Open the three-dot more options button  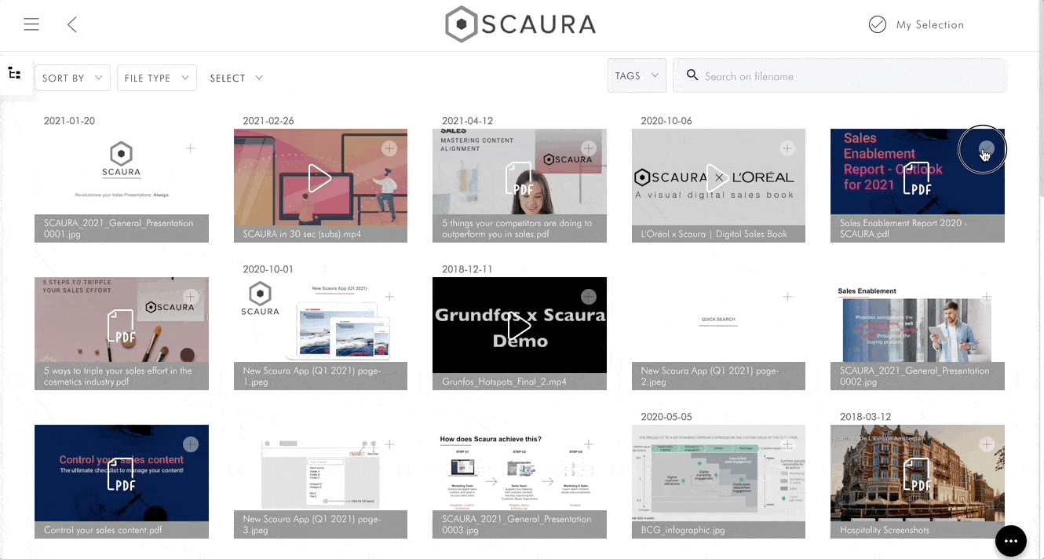(x=1011, y=541)
